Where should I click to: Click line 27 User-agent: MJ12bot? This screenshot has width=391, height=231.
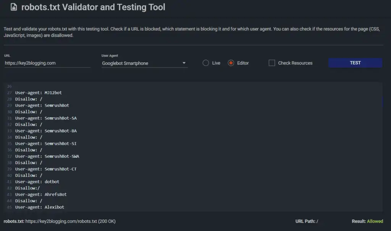tap(39, 92)
